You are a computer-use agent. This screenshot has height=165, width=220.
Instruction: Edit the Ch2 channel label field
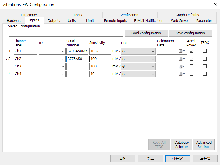pyautogui.click(x=26, y=59)
